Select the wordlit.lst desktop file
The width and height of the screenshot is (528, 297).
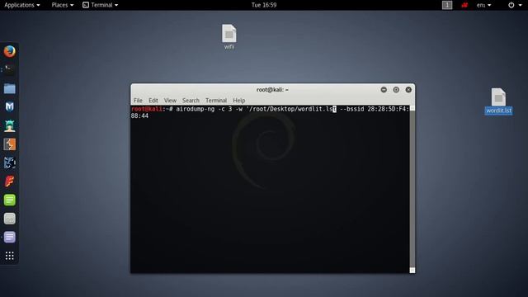[498, 101]
